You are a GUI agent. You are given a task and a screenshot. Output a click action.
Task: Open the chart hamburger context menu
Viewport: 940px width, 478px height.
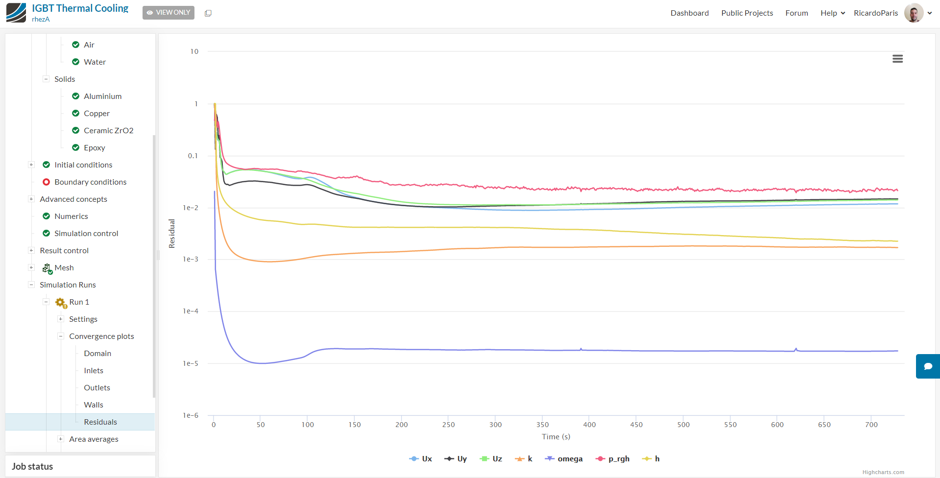897,59
